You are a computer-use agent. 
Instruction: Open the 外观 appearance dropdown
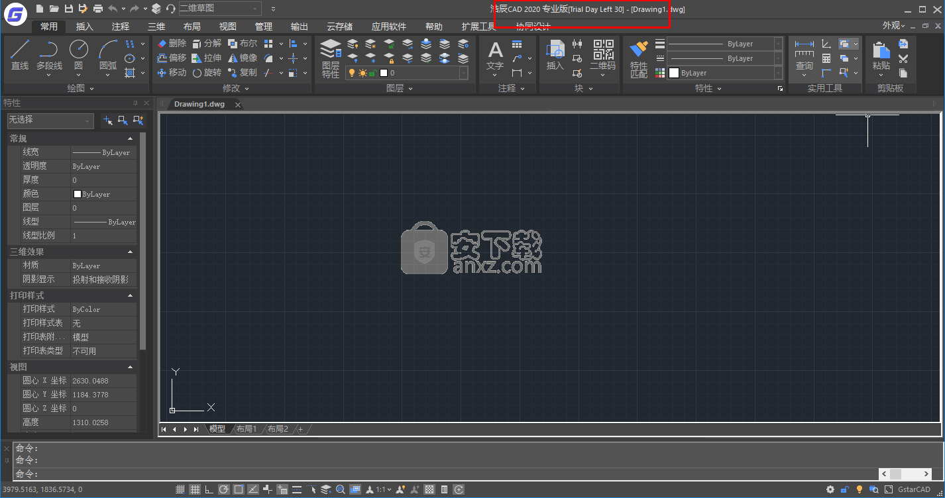893,26
